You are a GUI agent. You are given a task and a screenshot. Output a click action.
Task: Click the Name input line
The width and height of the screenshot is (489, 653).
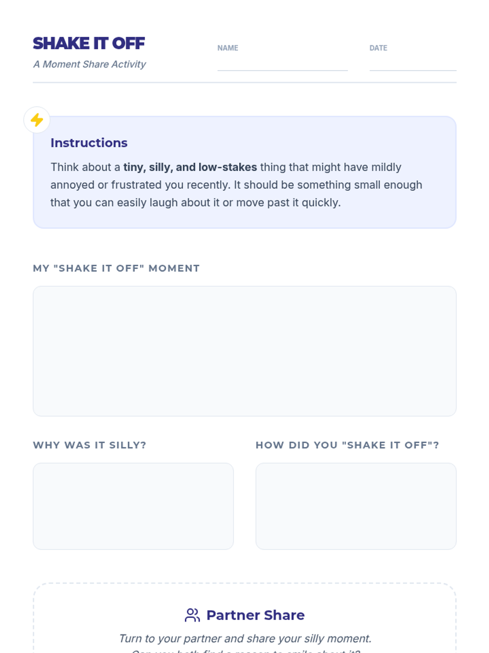pyautogui.click(x=282, y=64)
